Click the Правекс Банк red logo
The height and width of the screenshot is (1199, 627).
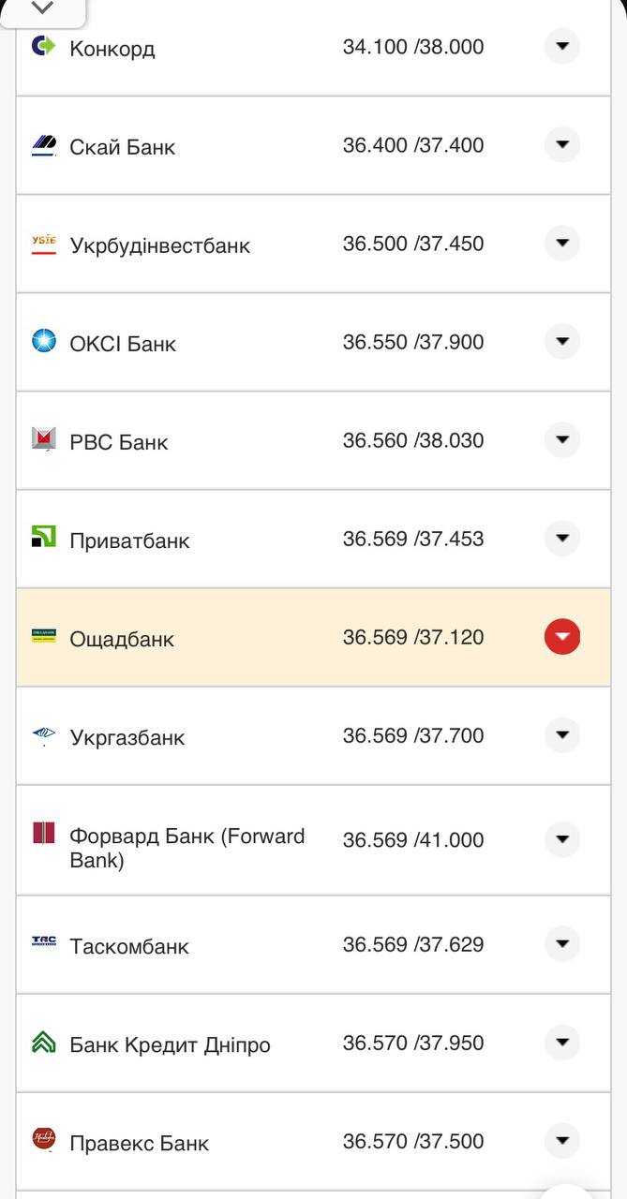[44, 1139]
